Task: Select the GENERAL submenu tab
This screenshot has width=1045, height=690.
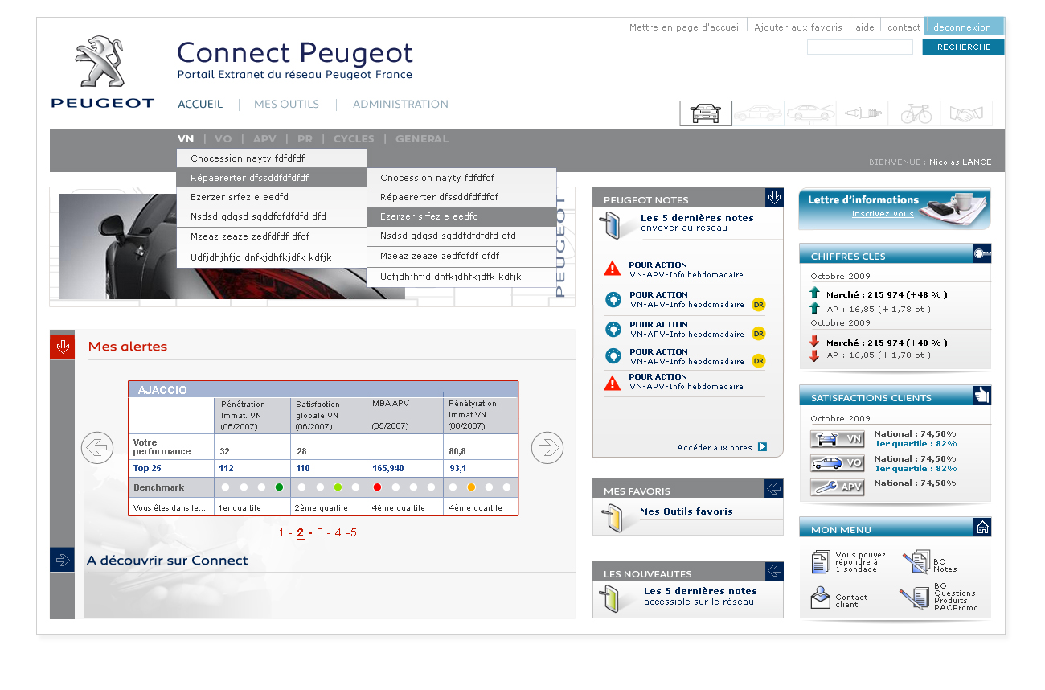Action: (422, 138)
